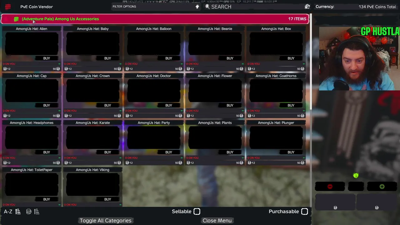Buy the AmongUs Hat: ToiletPaper
This screenshot has width=400, height=225.
[47, 199]
